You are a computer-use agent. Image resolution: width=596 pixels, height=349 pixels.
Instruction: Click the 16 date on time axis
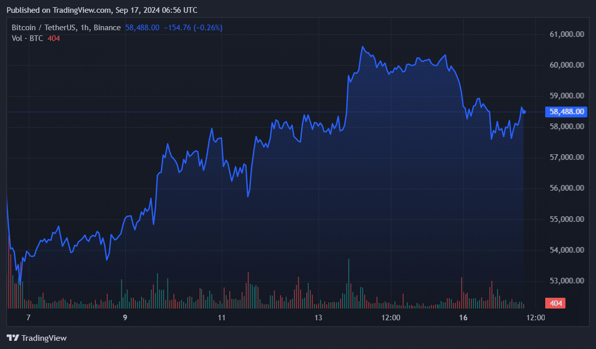tap(463, 318)
